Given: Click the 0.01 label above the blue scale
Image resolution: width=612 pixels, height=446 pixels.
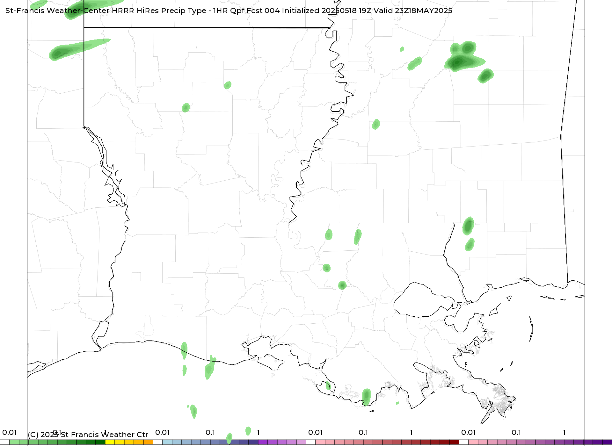Looking at the screenshot, I should point(162,432).
